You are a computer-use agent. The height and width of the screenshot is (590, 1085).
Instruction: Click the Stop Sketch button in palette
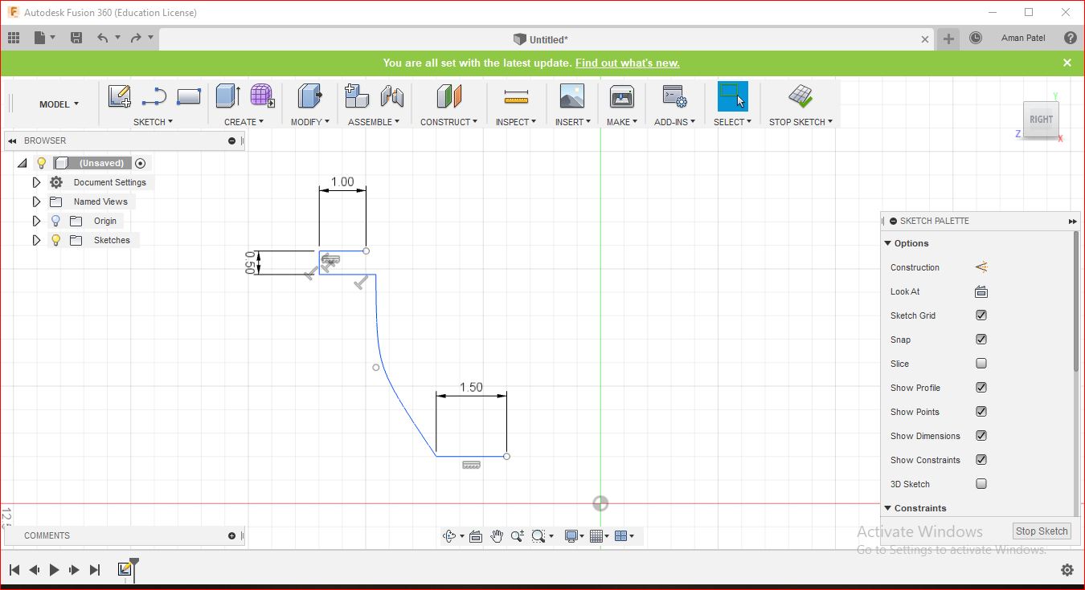[1042, 531]
